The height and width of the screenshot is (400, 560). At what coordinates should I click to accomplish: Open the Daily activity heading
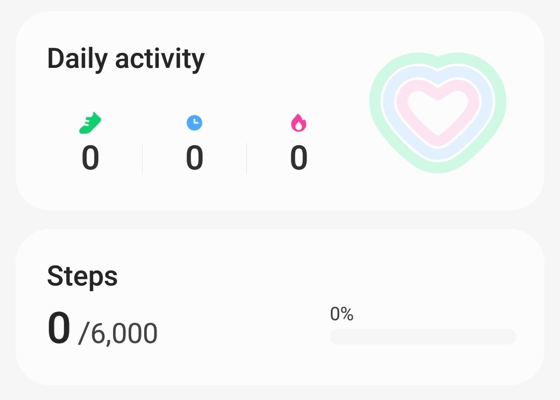pyautogui.click(x=125, y=59)
